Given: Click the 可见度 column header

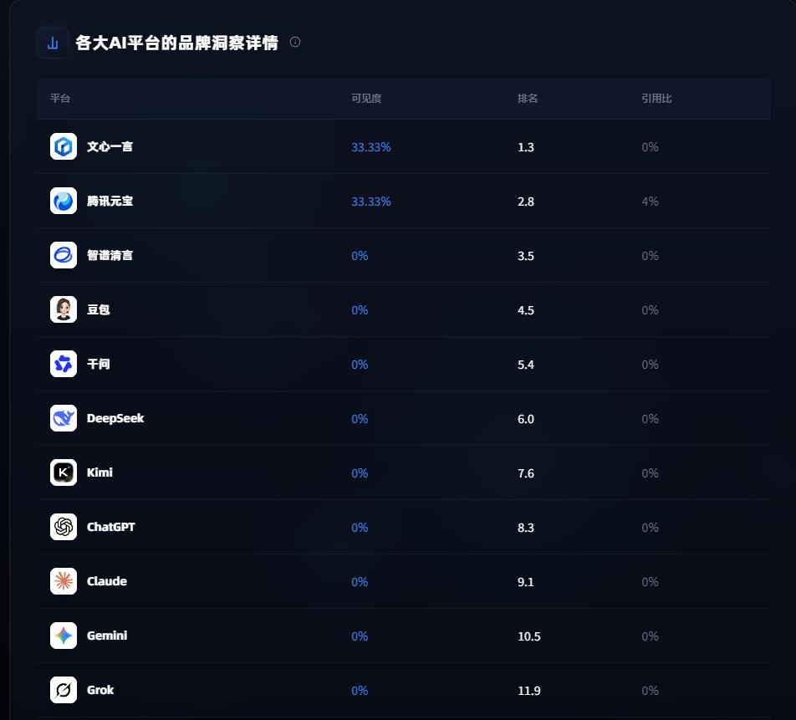Looking at the screenshot, I should pyautogui.click(x=366, y=99).
